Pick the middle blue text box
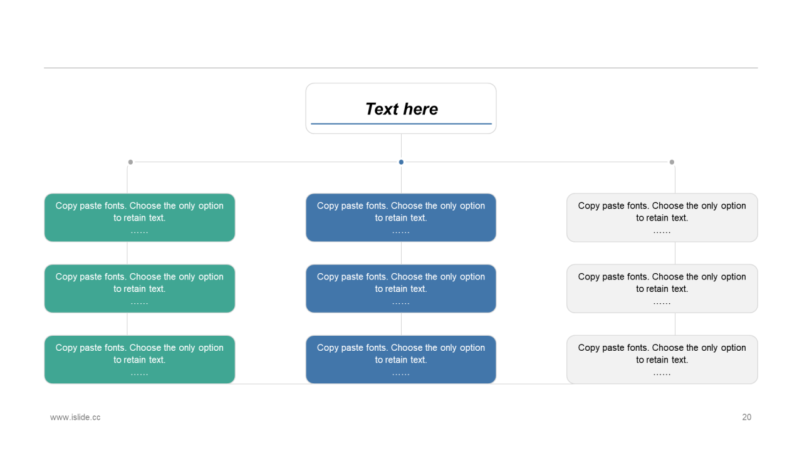This screenshot has height=451, width=802. point(401,288)
